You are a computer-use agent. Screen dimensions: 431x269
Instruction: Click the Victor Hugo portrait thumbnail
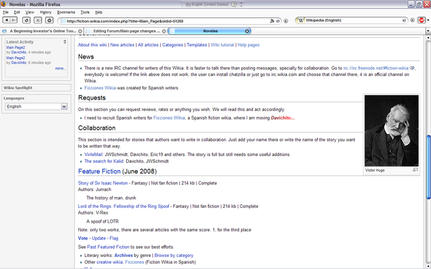[x=391, y=130]
